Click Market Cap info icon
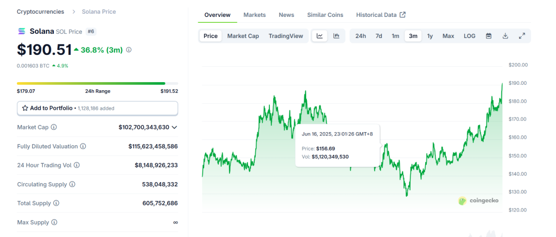Image resolution: width=556 pixels, height=237 pixels. [54, 127]
